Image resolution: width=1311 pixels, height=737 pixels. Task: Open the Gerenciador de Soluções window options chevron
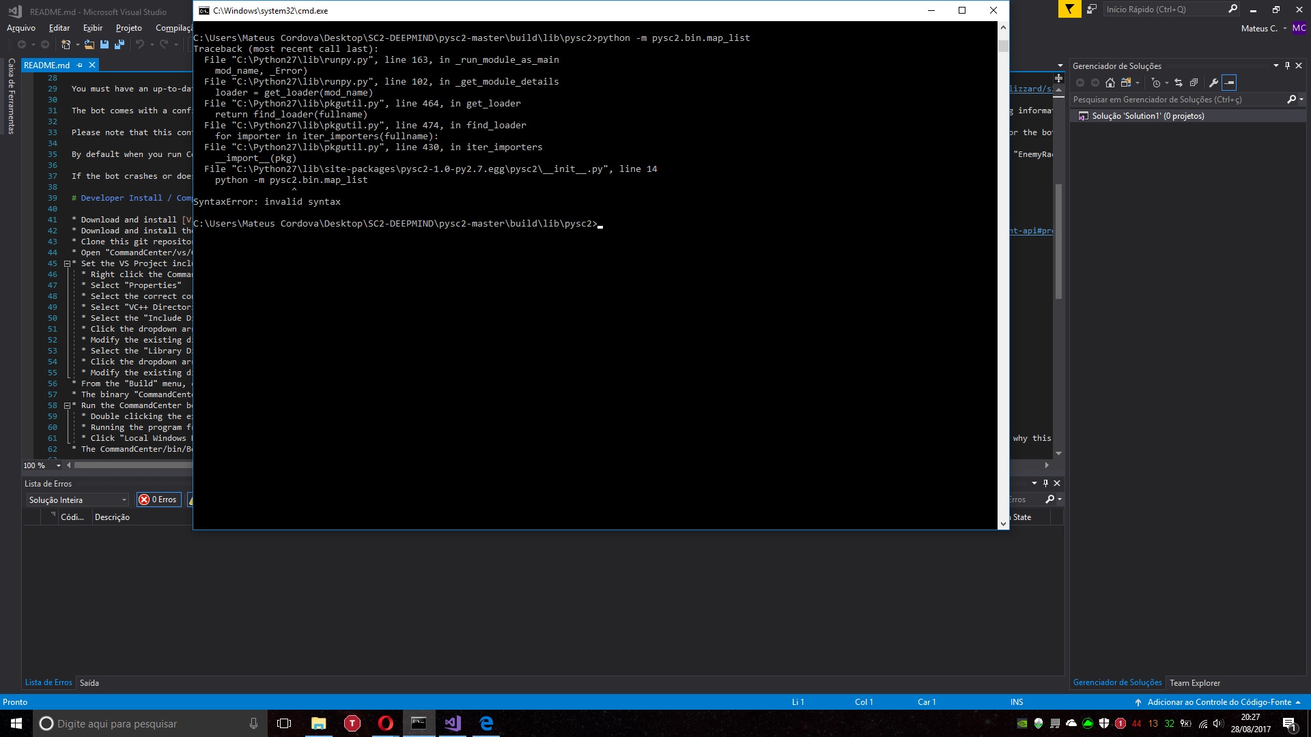1275,66
